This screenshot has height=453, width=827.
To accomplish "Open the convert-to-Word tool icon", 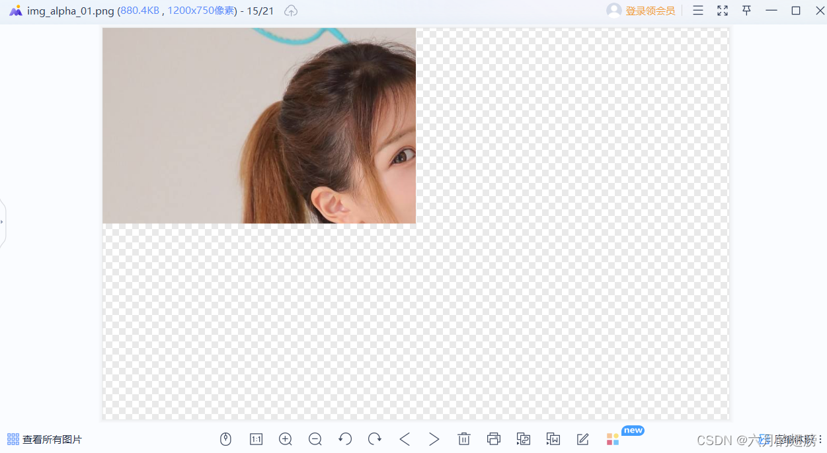I will click(x=553, y=439).
